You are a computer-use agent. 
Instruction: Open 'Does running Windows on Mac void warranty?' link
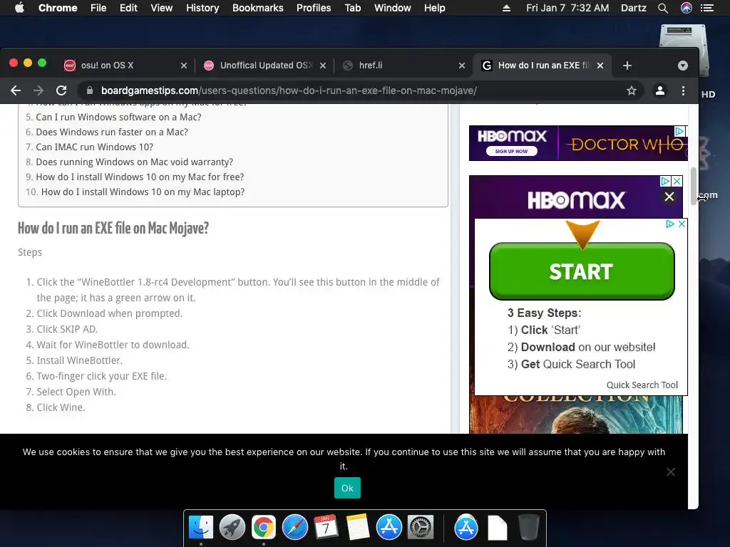point(135,162)
